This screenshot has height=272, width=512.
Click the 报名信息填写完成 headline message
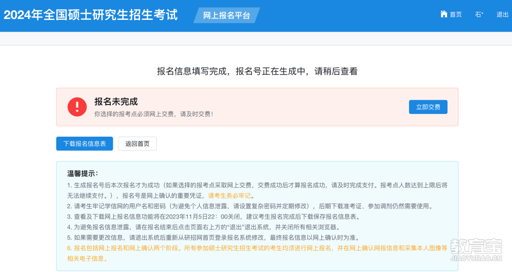[257, 71]
